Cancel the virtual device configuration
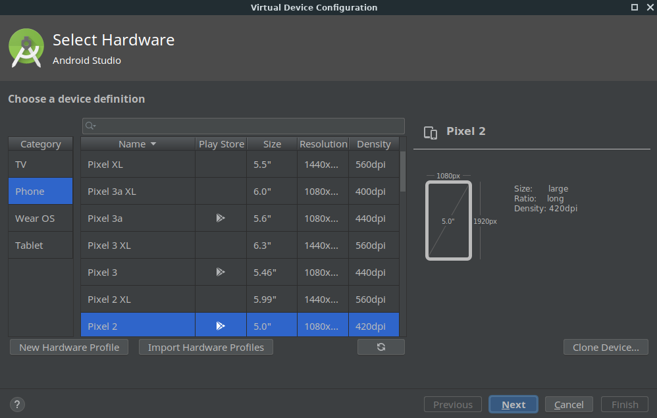 [569, 404]
